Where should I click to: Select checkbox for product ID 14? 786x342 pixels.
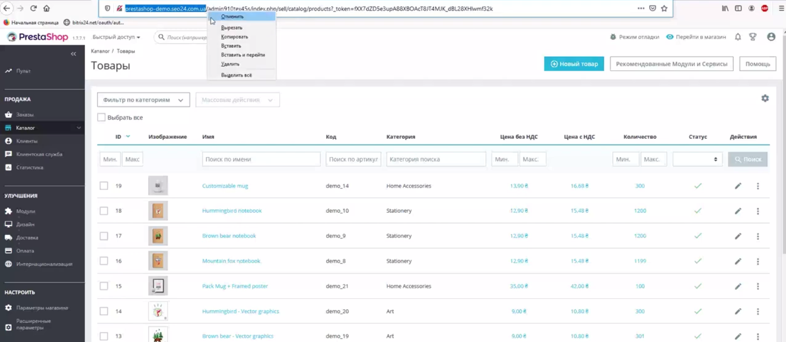[x=104, y=311]
